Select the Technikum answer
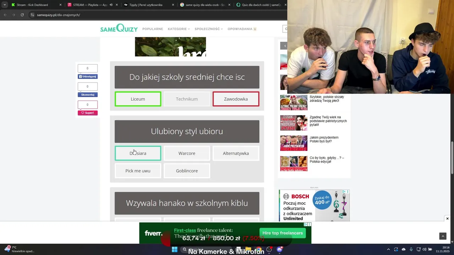 tap(187, 99)
